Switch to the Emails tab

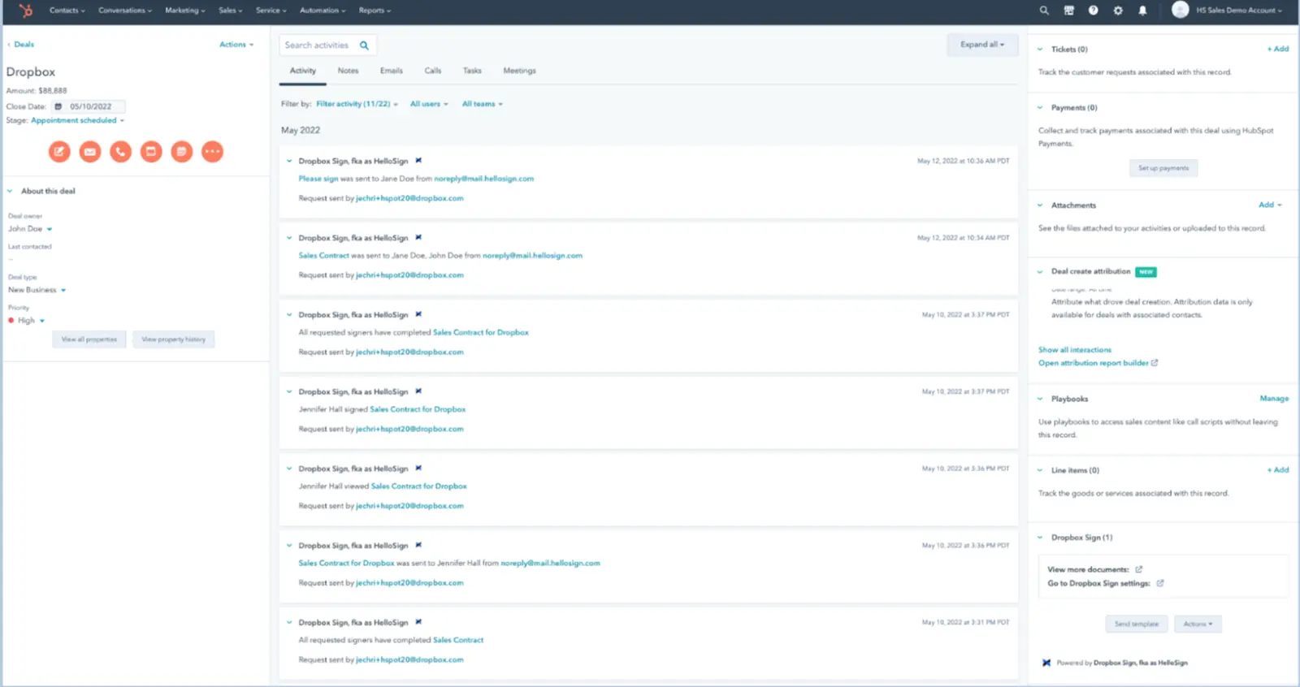pyautogui.click(x=392, y=71)
